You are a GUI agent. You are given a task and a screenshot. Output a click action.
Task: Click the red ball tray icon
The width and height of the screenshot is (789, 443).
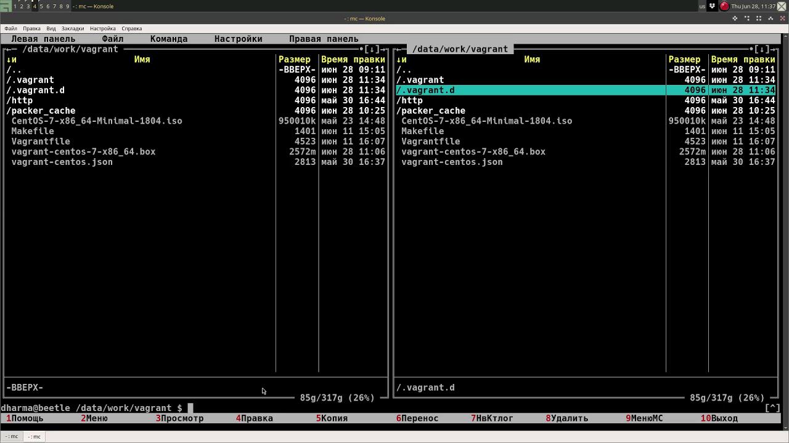pyautogui.click(x=724, y=6)
